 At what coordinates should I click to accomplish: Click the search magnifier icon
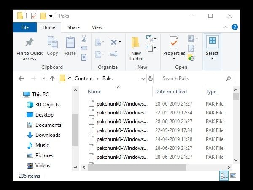(228, 79)
